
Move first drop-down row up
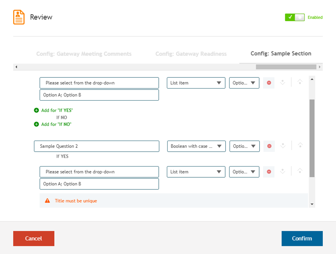tap(300, 82)
